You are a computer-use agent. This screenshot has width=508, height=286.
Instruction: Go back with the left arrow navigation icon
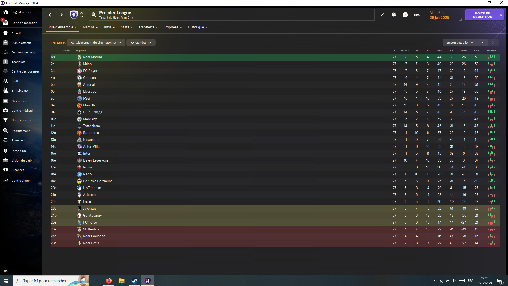[50, 15]
